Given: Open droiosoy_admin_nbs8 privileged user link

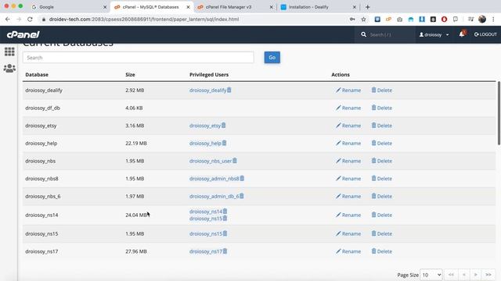Looking at the screenshot, I should (x=214, y=179).
